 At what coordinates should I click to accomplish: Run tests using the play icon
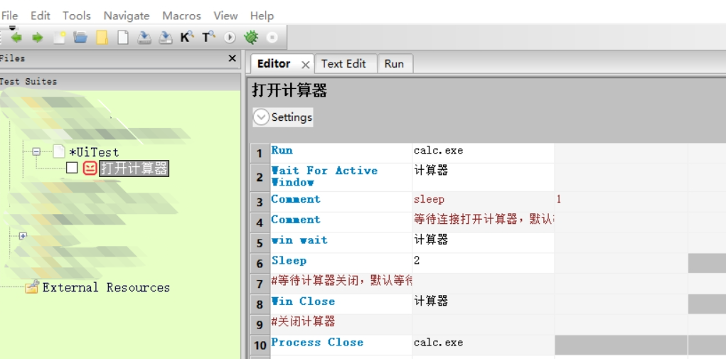(230, 38)
